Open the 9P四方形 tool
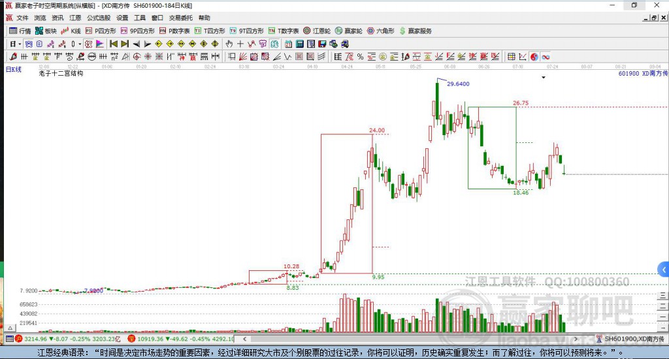The height and width of the screenshot is (359, 669). tap(137, 31)
